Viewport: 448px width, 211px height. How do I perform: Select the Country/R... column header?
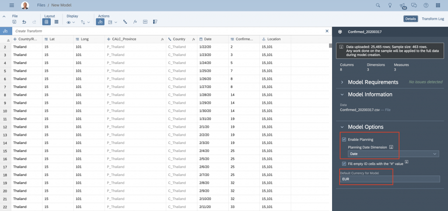pos(27,39)
